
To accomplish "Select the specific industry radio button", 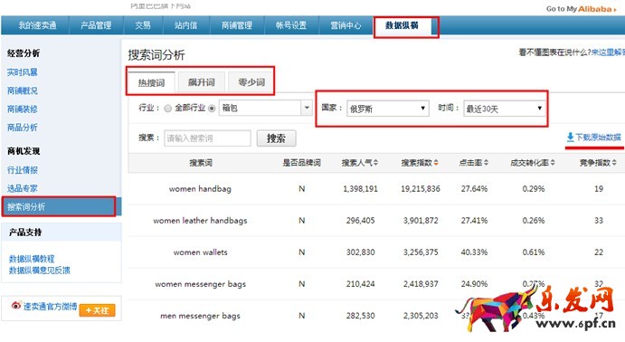I will point(212,108).
